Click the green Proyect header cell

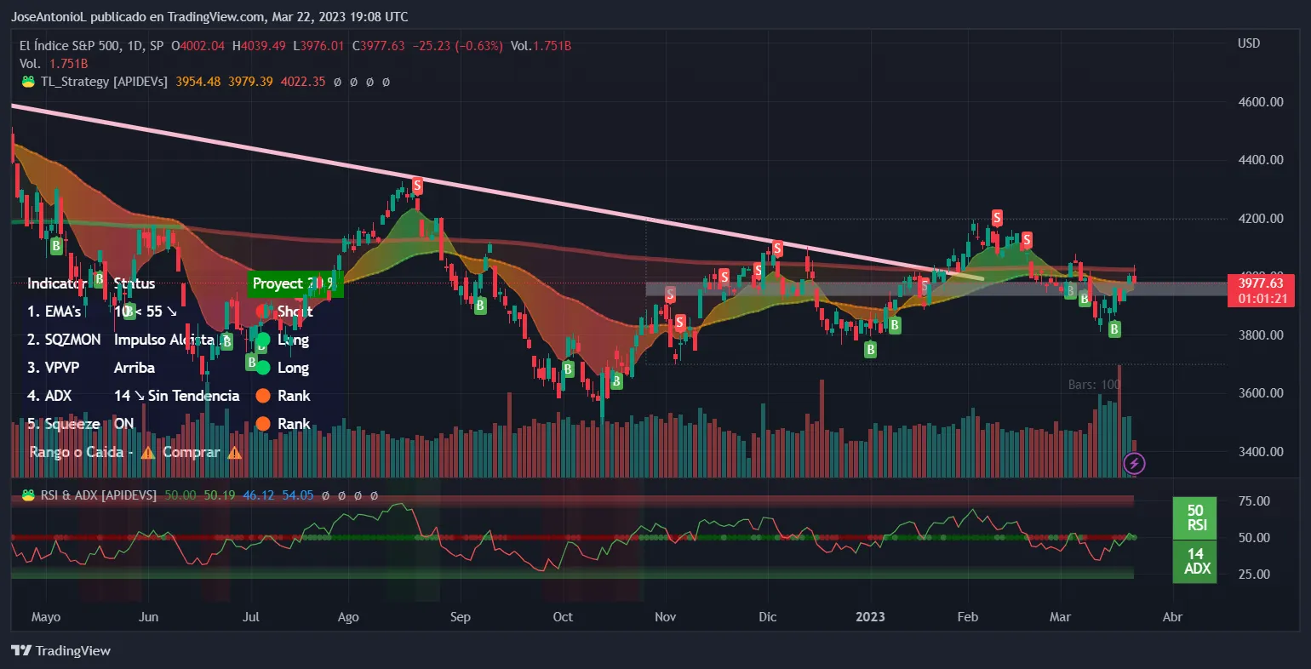295,284
